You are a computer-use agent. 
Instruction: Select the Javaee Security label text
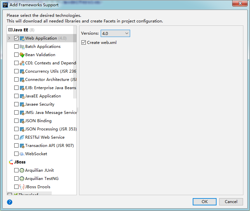tap(40, 104)
